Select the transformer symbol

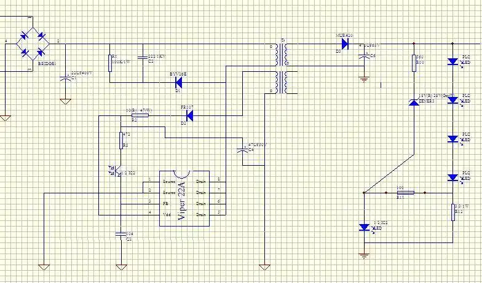click(x=283, y=69)
